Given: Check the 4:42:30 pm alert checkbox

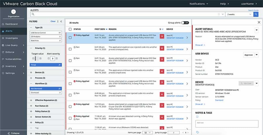Looking at the screenshot, I should tap(70, 83).
